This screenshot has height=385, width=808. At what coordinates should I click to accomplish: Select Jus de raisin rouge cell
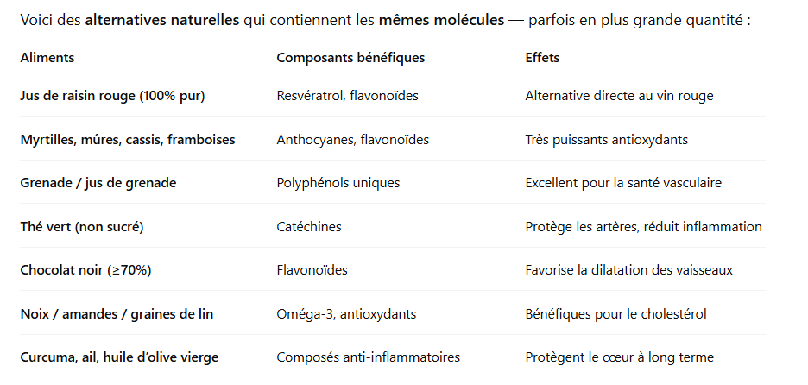[112, 96]
